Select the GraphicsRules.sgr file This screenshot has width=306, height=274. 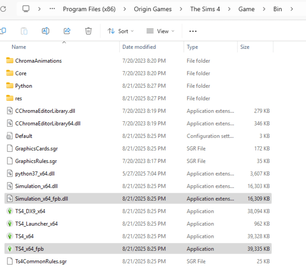pos(36,161)
